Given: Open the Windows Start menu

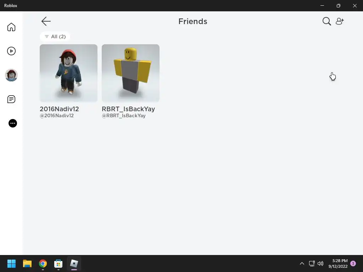Looking at the screenshot, I should 11,263.
